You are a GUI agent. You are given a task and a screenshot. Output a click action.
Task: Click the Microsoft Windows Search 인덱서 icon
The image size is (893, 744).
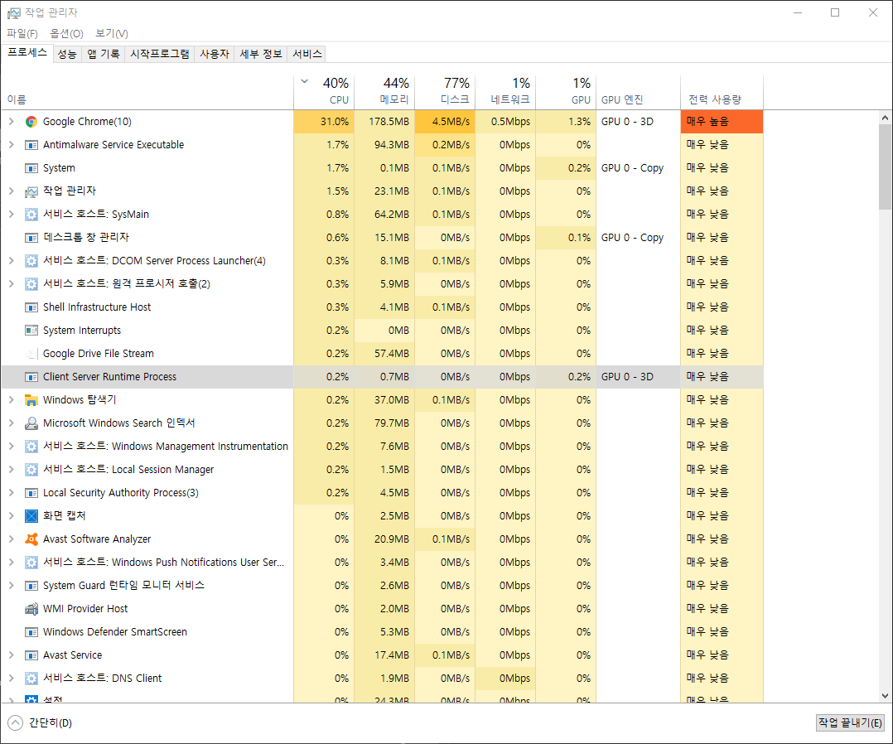pos(31,423)
